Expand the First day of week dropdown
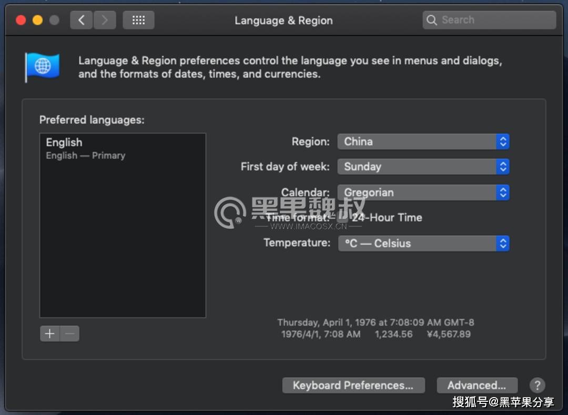The height and width of the screenshot is (415, 568). click(423, 167)
